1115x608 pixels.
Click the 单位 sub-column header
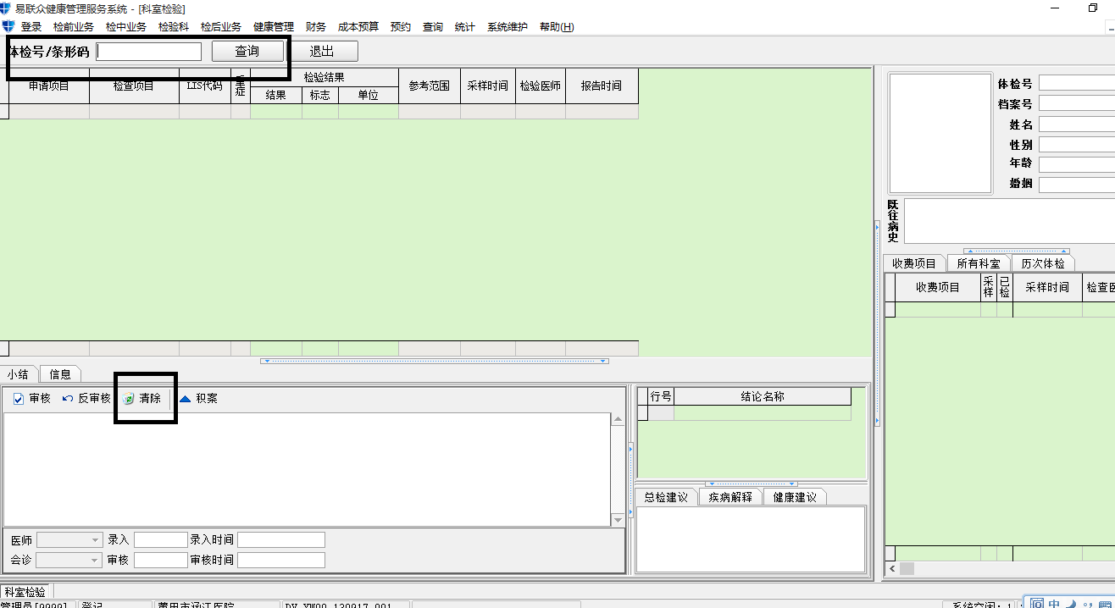point(369,96)
